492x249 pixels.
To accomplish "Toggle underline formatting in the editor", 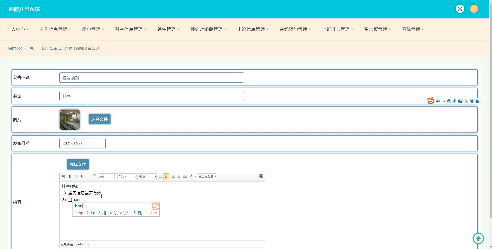I will click(82, 176).
